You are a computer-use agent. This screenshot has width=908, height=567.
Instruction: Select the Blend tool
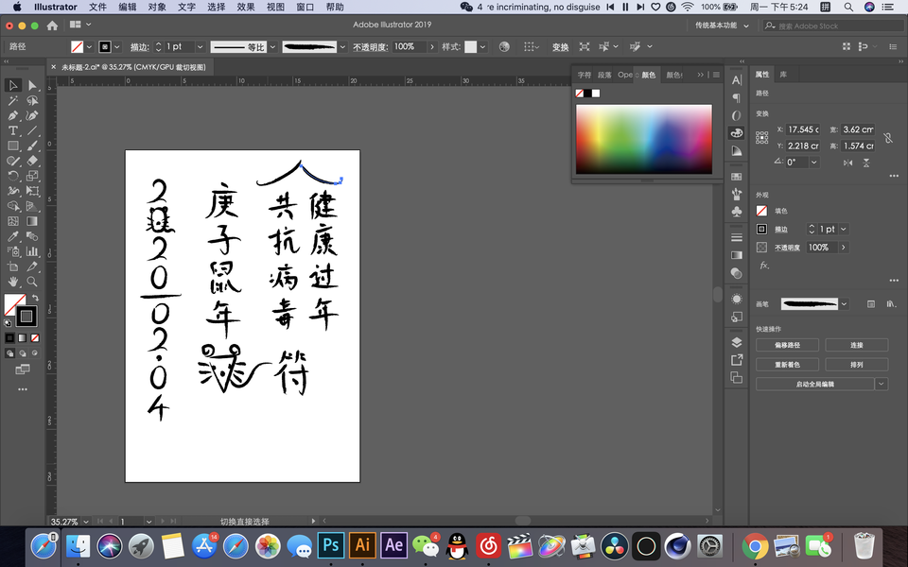click(32, 236)
